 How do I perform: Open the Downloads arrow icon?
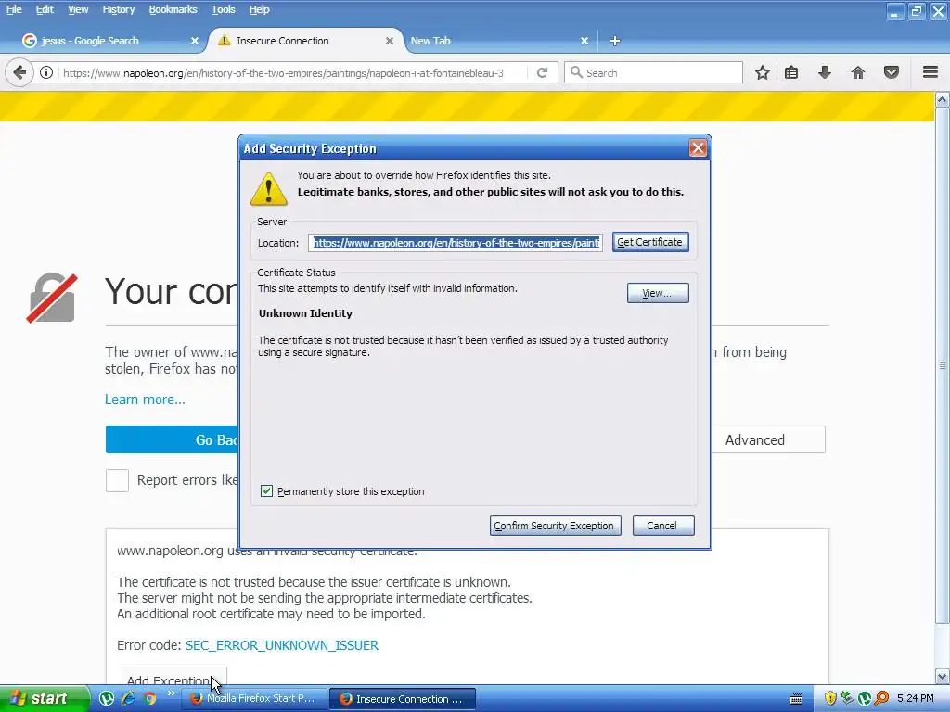pos(825,72)
